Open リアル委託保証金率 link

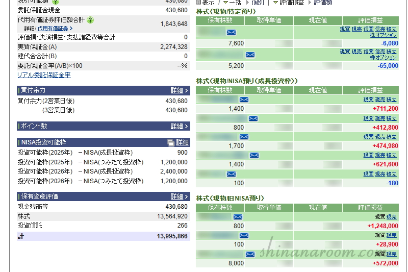pyautogui.click(x=44, y=75)
